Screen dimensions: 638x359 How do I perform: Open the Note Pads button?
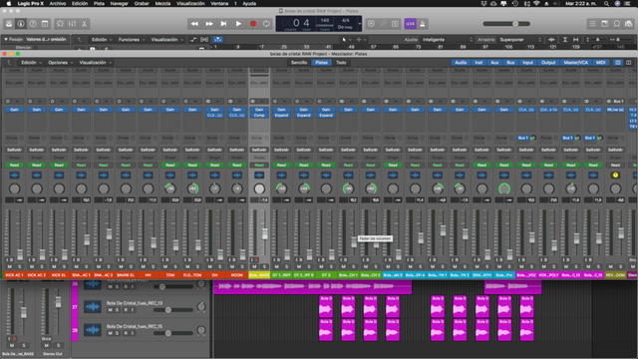click(x=605, y=24)
